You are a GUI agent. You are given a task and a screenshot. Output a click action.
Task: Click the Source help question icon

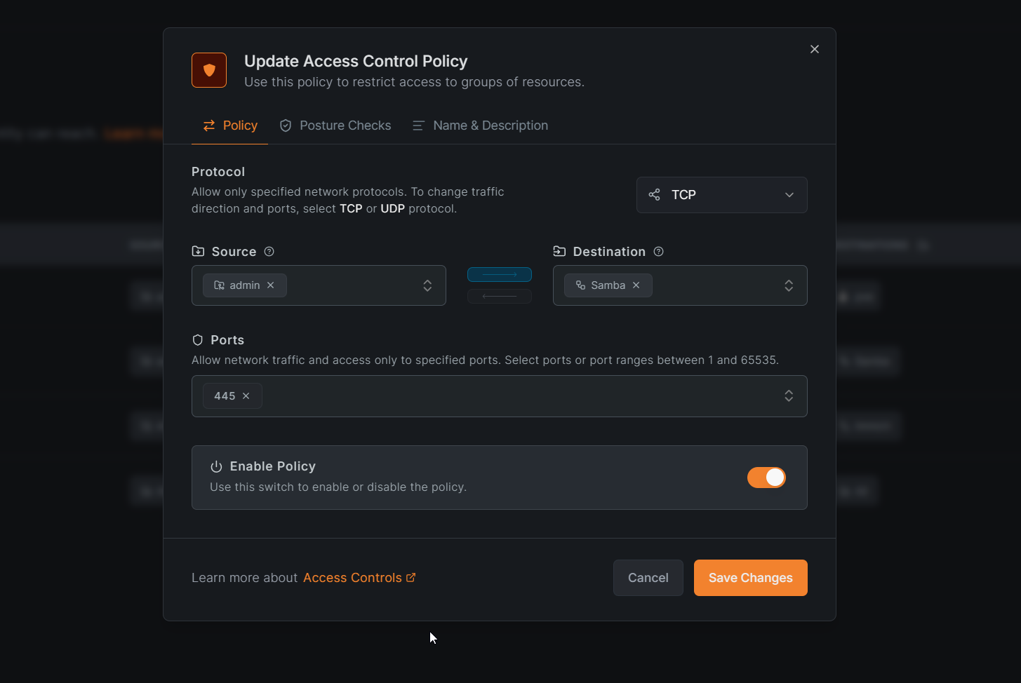(x=269, y=252)
